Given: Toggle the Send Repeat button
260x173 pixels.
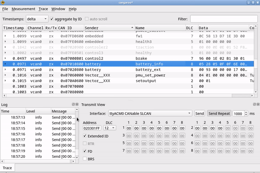Looking at the screenshot, I should tap(219, 114).
